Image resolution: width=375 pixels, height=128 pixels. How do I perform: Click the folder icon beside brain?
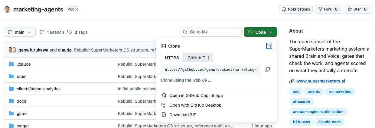pos(11,76)
